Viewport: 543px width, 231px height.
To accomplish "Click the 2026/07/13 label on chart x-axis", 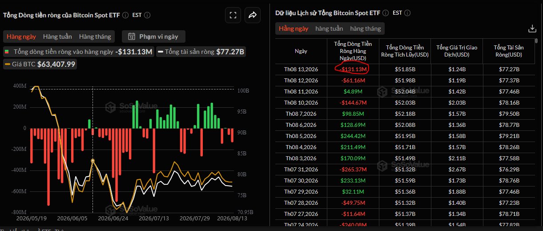I will pyautogui.click(x=153, y=219).
